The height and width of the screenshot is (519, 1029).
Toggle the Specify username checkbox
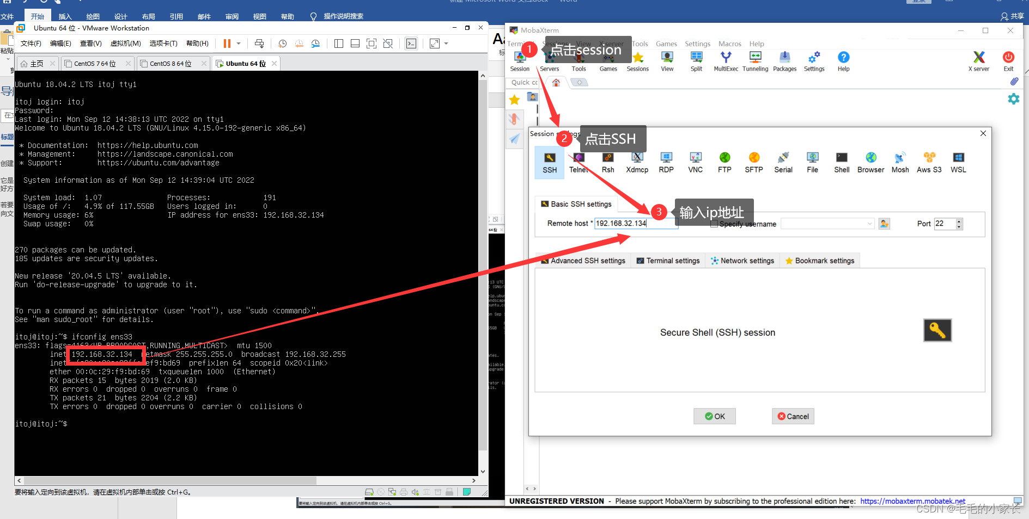click(x=714, y=224)
